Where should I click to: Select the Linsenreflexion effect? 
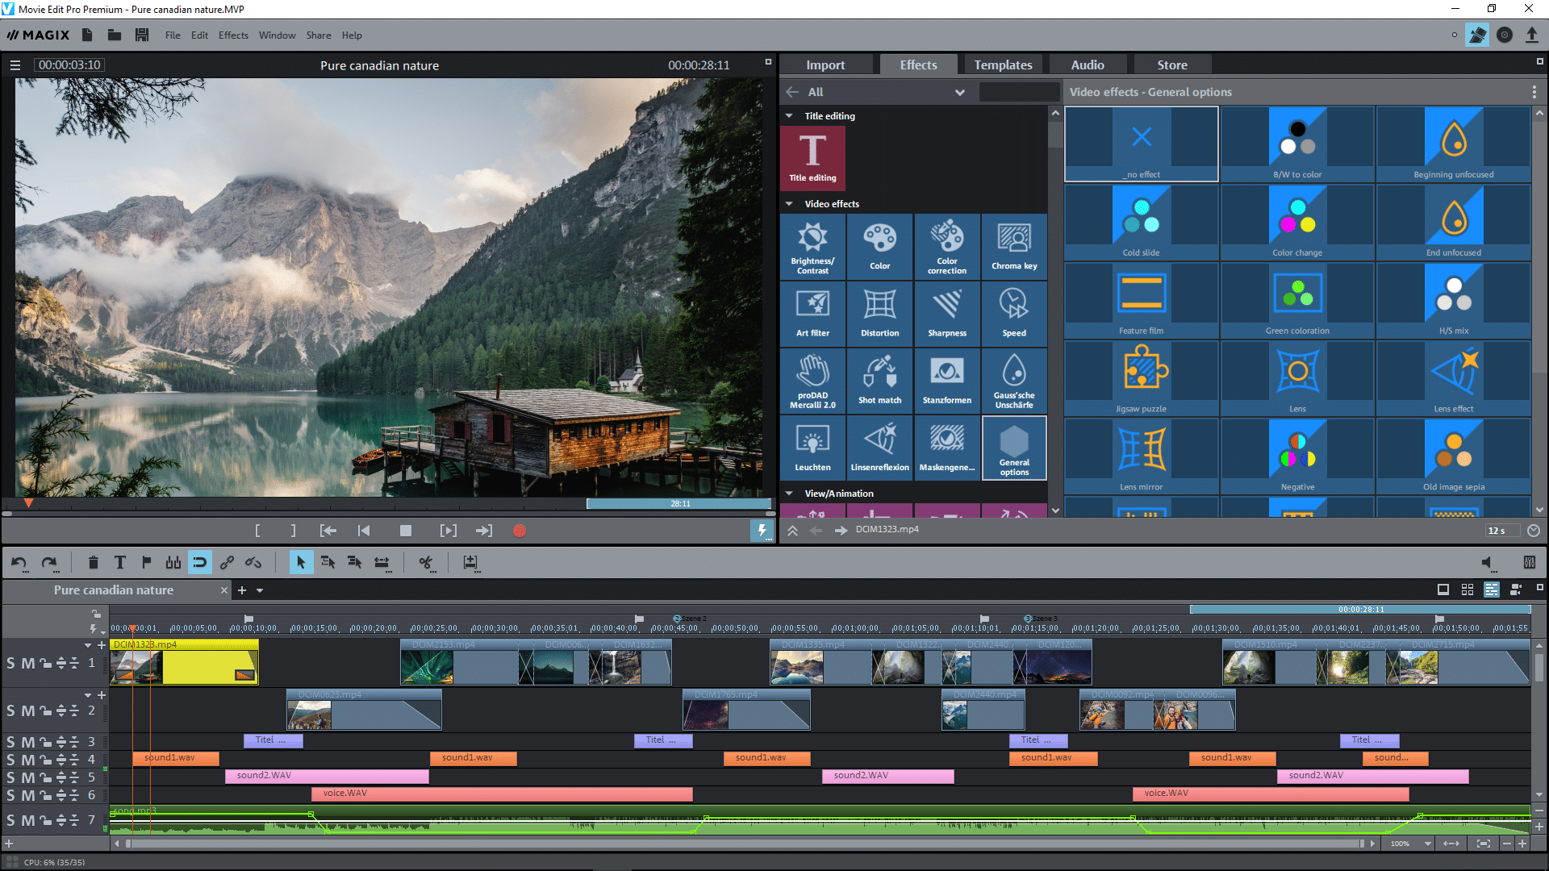pos(879,448)
